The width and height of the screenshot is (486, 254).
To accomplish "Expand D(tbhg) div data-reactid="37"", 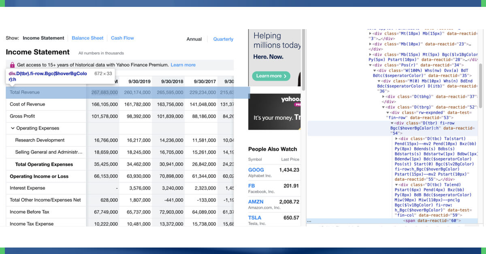I will coord(384,97).
